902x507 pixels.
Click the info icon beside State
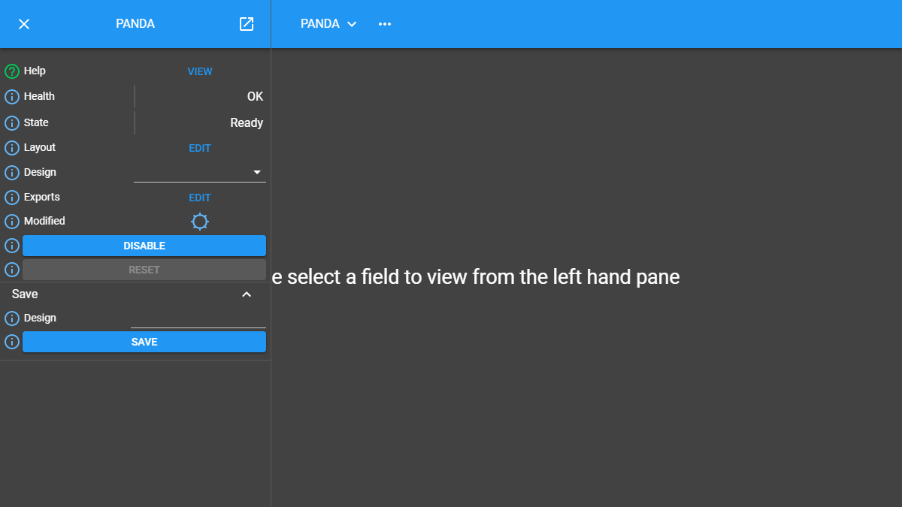(x=12, y=123)
